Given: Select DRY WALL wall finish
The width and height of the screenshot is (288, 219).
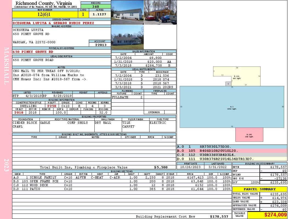Looking at the screenshot, I should point(103,123).
